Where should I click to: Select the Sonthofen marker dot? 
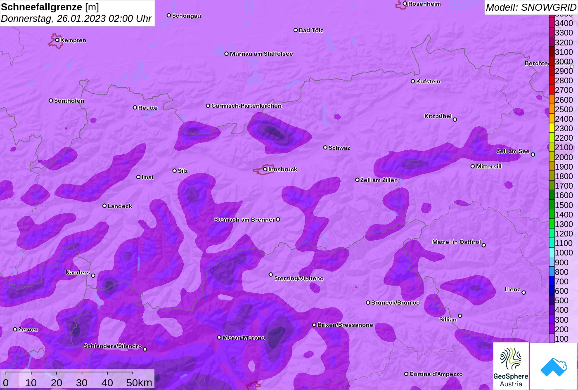coord(51,101)
